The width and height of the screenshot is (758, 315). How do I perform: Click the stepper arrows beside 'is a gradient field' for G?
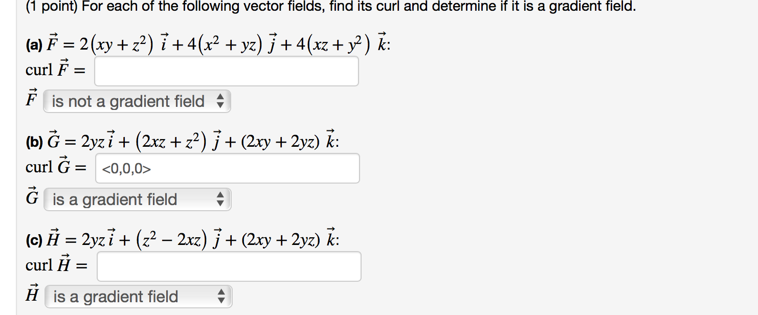(220, 199)
